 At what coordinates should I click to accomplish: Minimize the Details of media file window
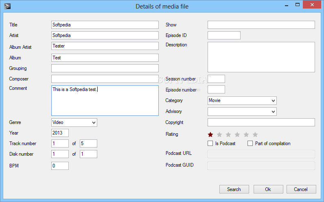287,5
